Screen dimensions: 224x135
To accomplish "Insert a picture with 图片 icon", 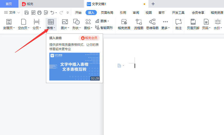I will pos(65,22).
